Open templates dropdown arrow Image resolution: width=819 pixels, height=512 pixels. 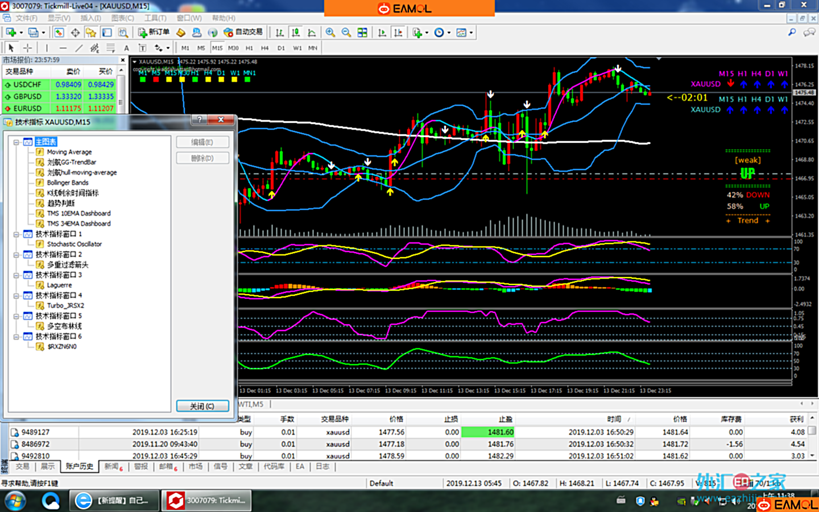tap(471, 32)
